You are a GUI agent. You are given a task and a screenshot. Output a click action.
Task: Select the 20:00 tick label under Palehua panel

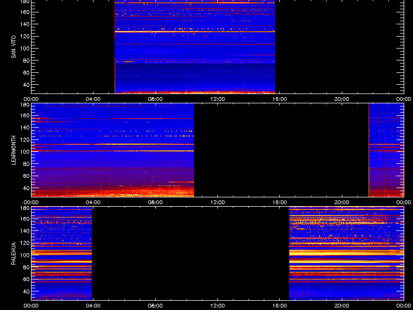(342, 306)
